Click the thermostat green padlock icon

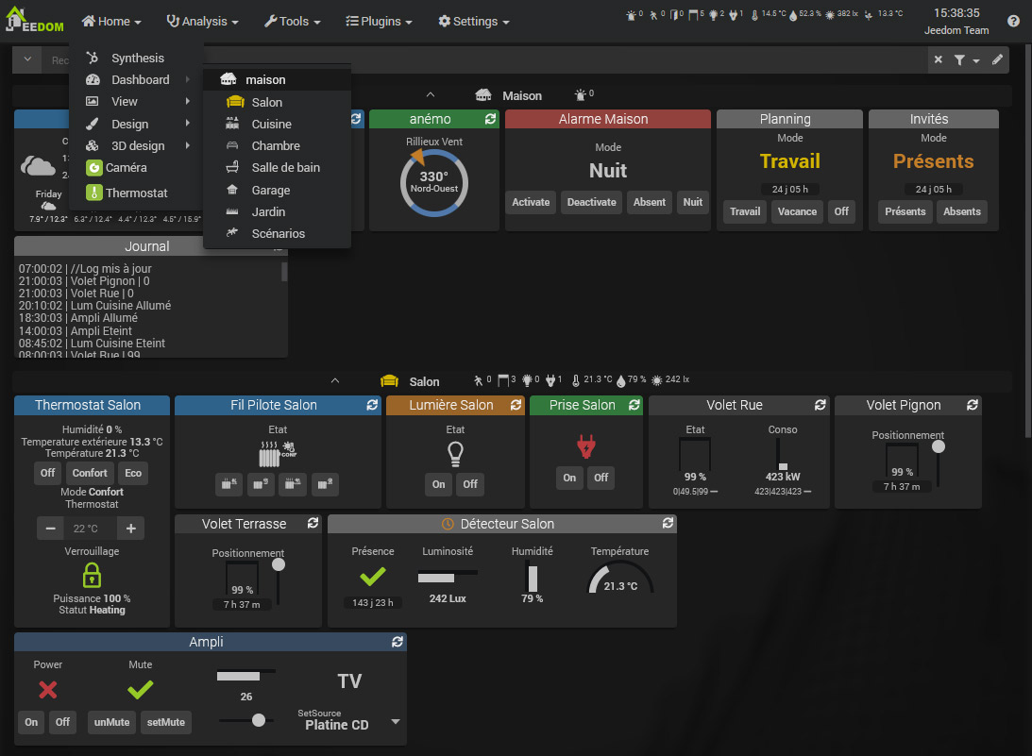[x=92, y=575]
